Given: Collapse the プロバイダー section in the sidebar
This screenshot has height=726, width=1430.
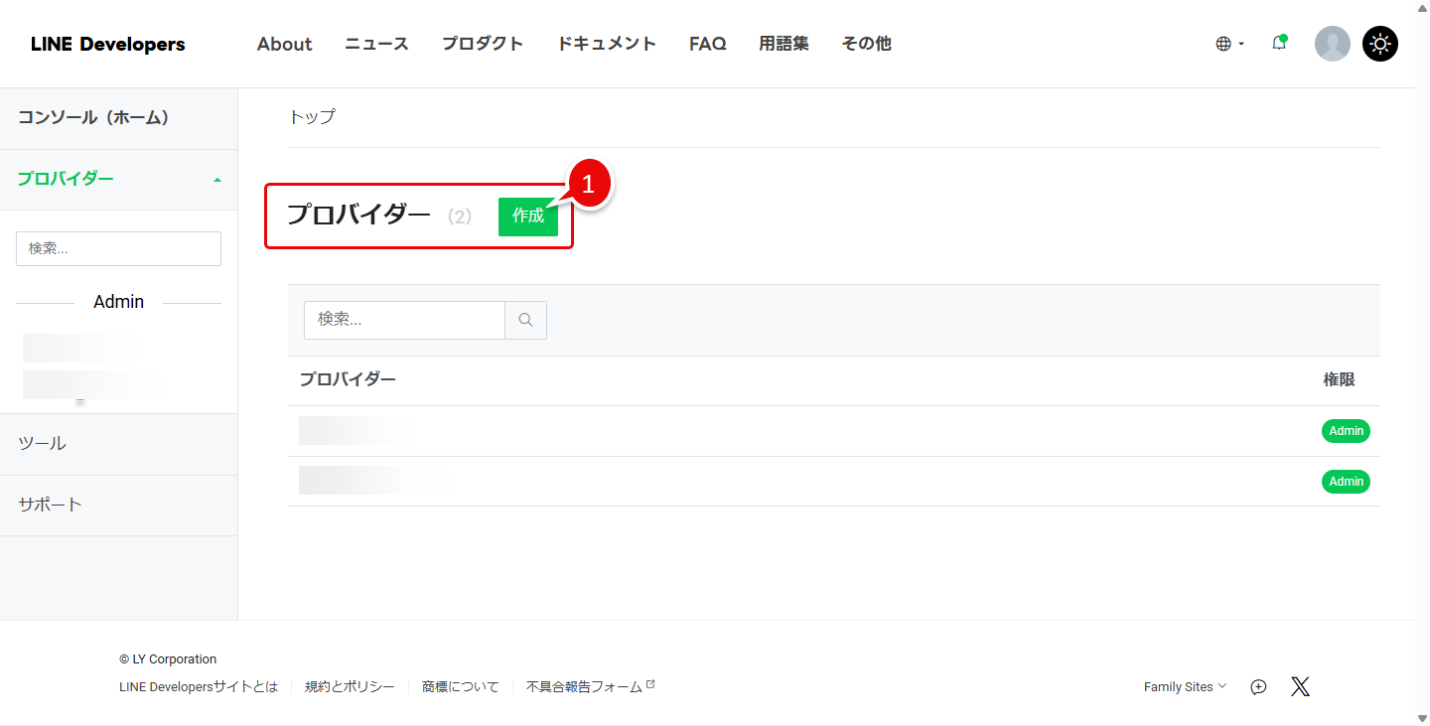Looking at the screenshot, I should (216, 180).
